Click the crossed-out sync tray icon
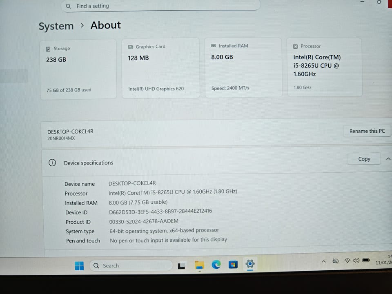 [336, 261]
